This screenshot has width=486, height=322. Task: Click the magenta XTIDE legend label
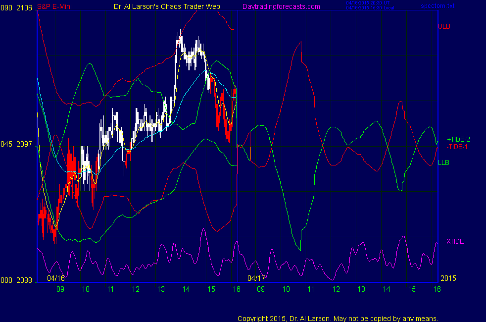click(455, 241)
